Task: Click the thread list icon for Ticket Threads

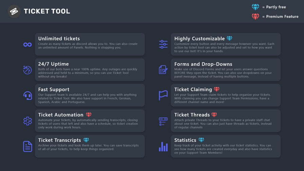Action: point(163,121)
